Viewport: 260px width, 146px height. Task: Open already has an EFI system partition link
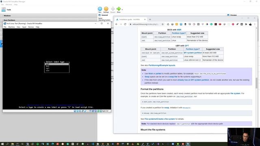pyautogui.click(x=193, y=80)
